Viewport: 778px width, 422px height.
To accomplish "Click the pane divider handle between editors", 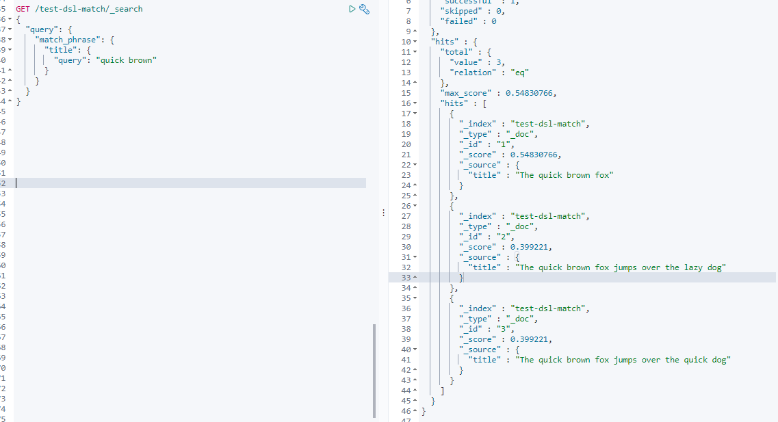I will (x=384, y=213).
